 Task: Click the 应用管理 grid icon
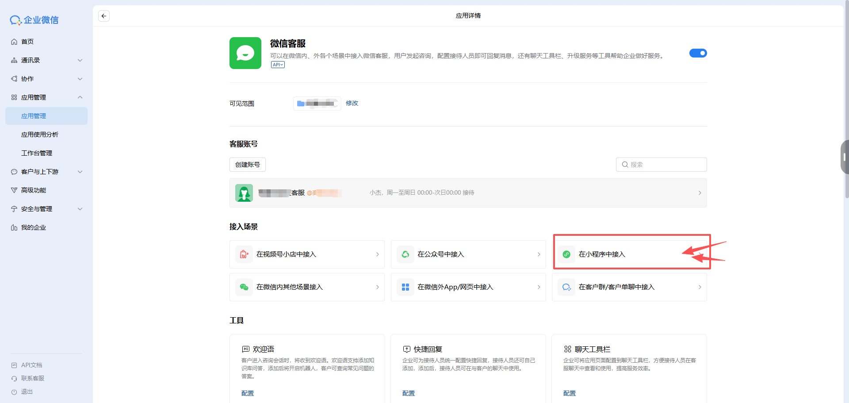coord(14,97)
